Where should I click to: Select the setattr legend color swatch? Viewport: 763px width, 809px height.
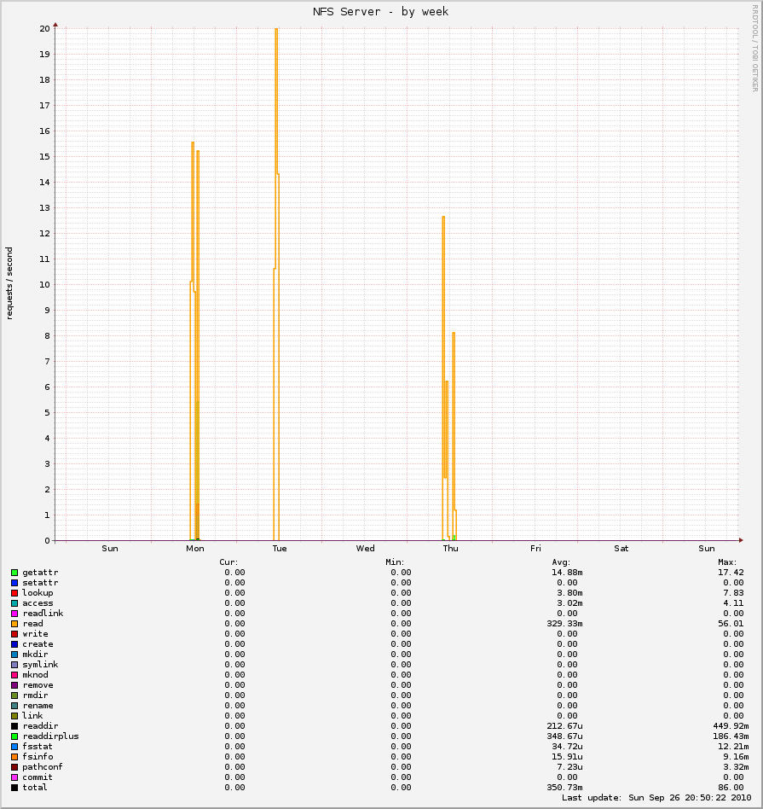pos(14,583)
